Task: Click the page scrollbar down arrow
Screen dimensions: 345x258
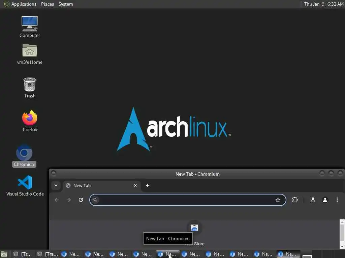Action: pyautogui.click(x=342, y=247)
